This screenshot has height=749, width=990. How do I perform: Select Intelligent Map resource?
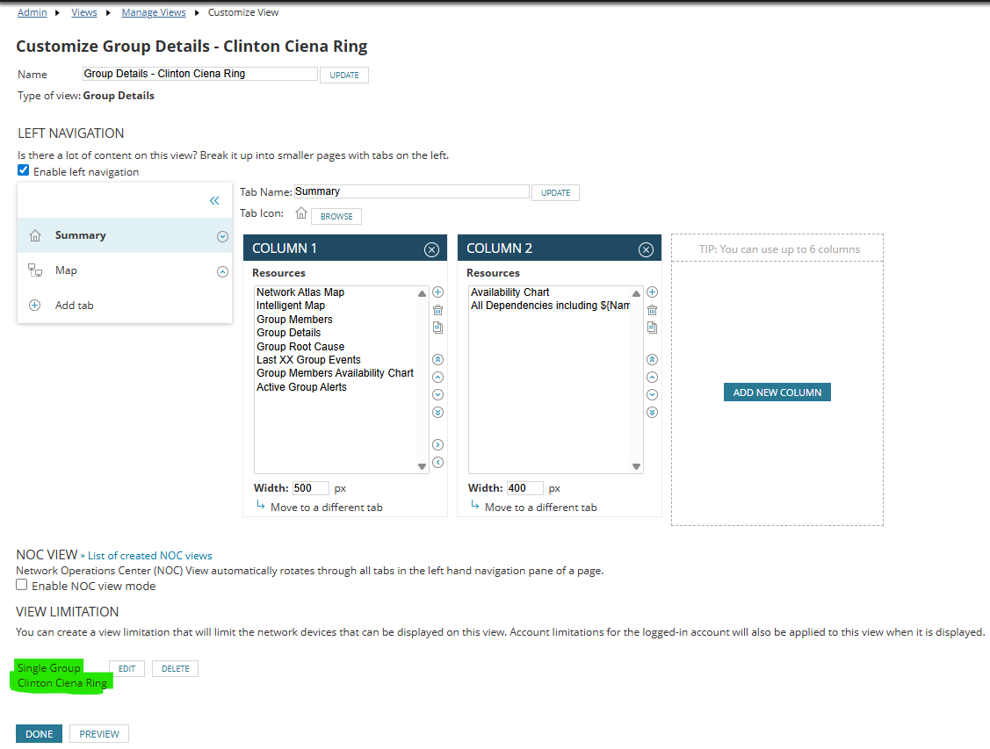[x=291, y=306]
